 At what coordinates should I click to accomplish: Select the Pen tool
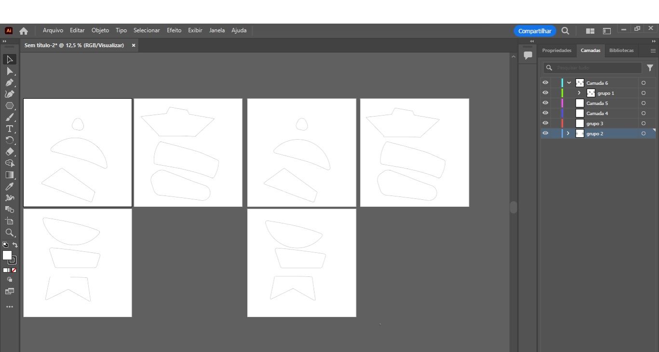(9, 82)
